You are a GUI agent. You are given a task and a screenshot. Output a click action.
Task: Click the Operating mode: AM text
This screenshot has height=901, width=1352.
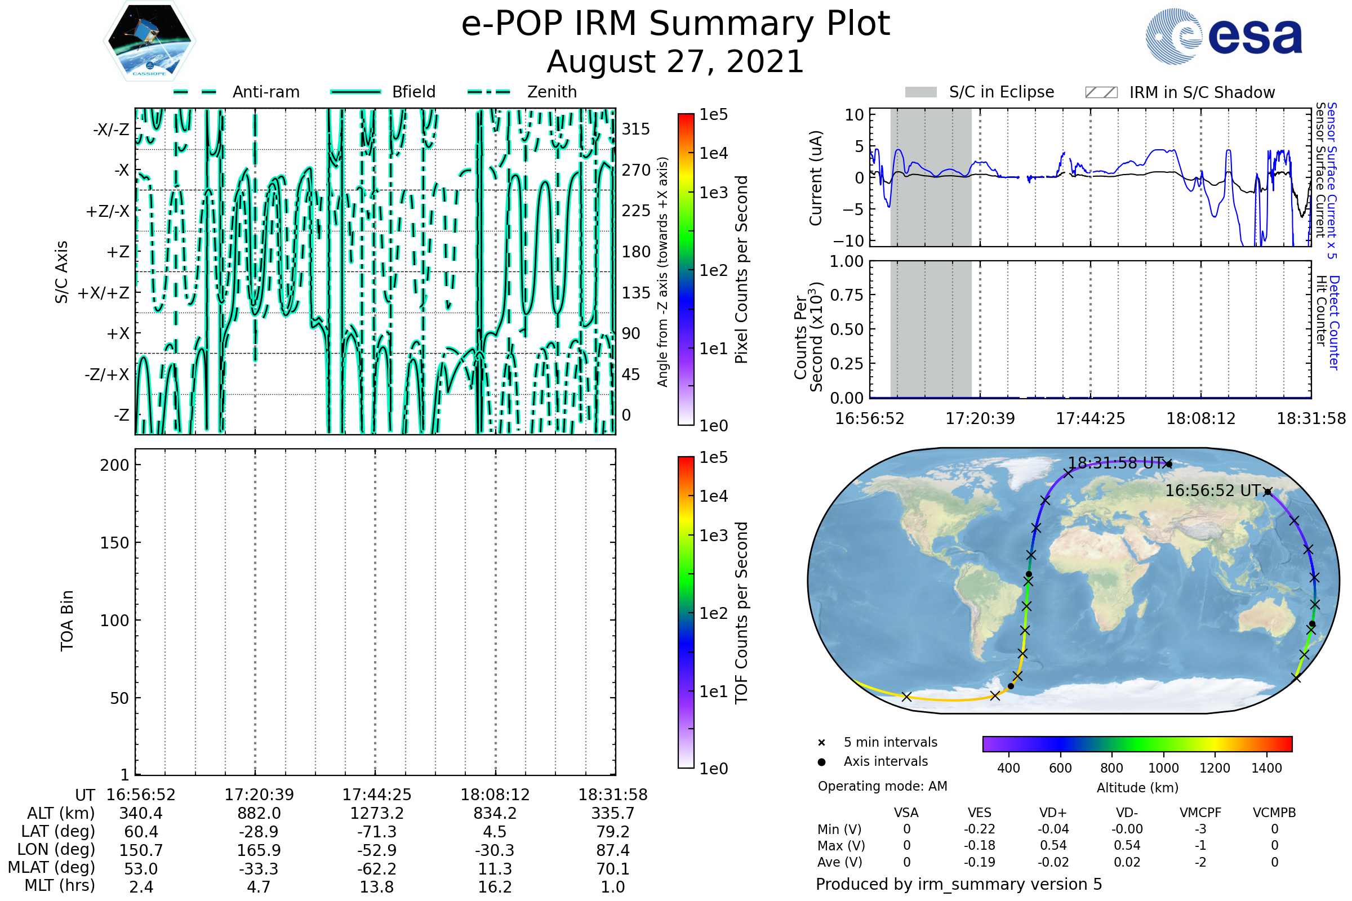pyautogui.click(x=882, y=786)
